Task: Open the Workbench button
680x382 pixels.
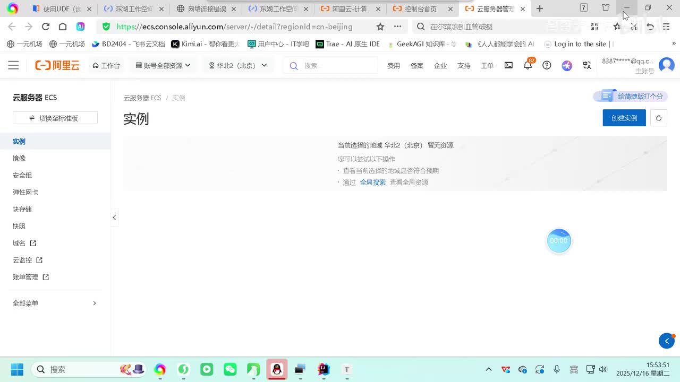Action: [106, 65]
